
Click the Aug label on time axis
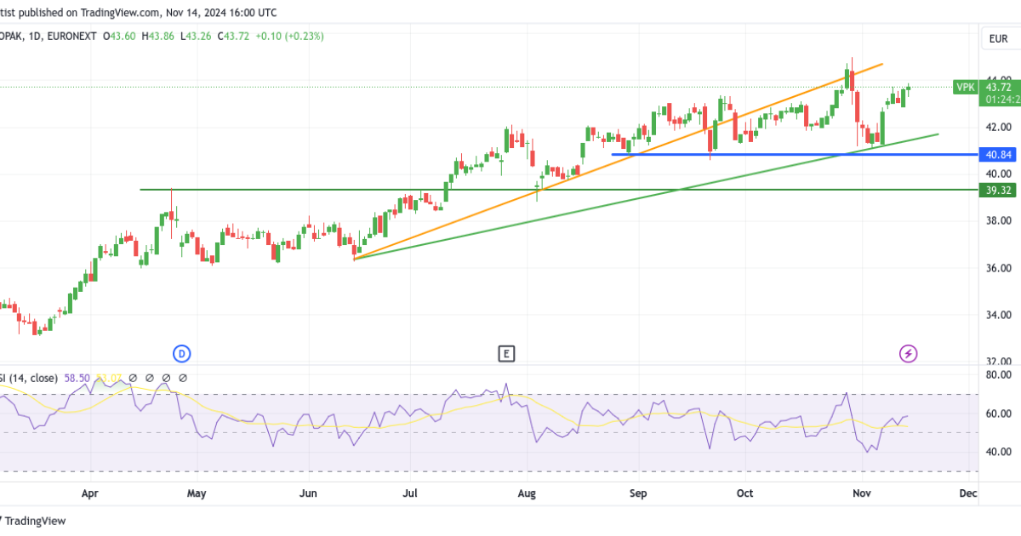[526, 493]
